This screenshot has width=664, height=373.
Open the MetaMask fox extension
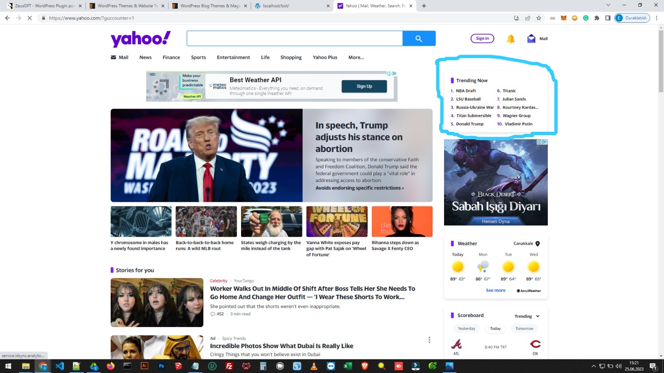tap(564, 18)
